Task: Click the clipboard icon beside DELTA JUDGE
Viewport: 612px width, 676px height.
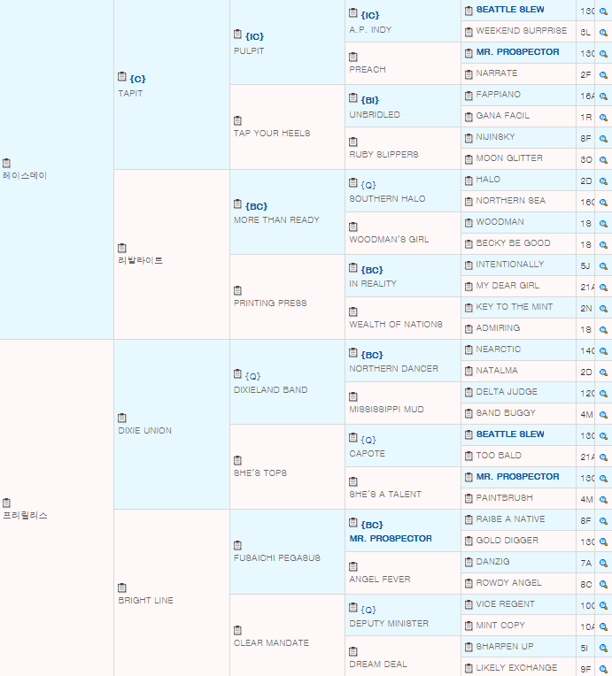Action: click(x=469, y=393)
